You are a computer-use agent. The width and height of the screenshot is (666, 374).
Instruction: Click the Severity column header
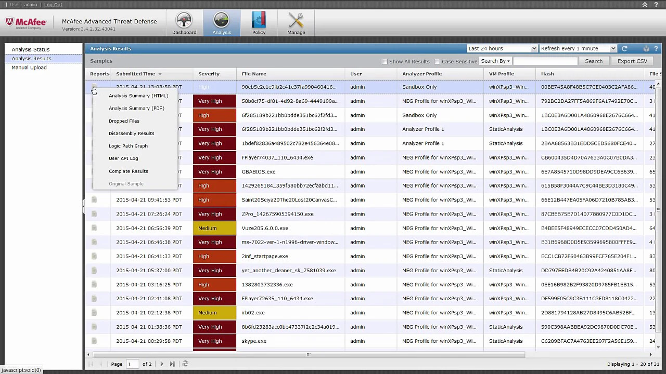coord(209,74)
